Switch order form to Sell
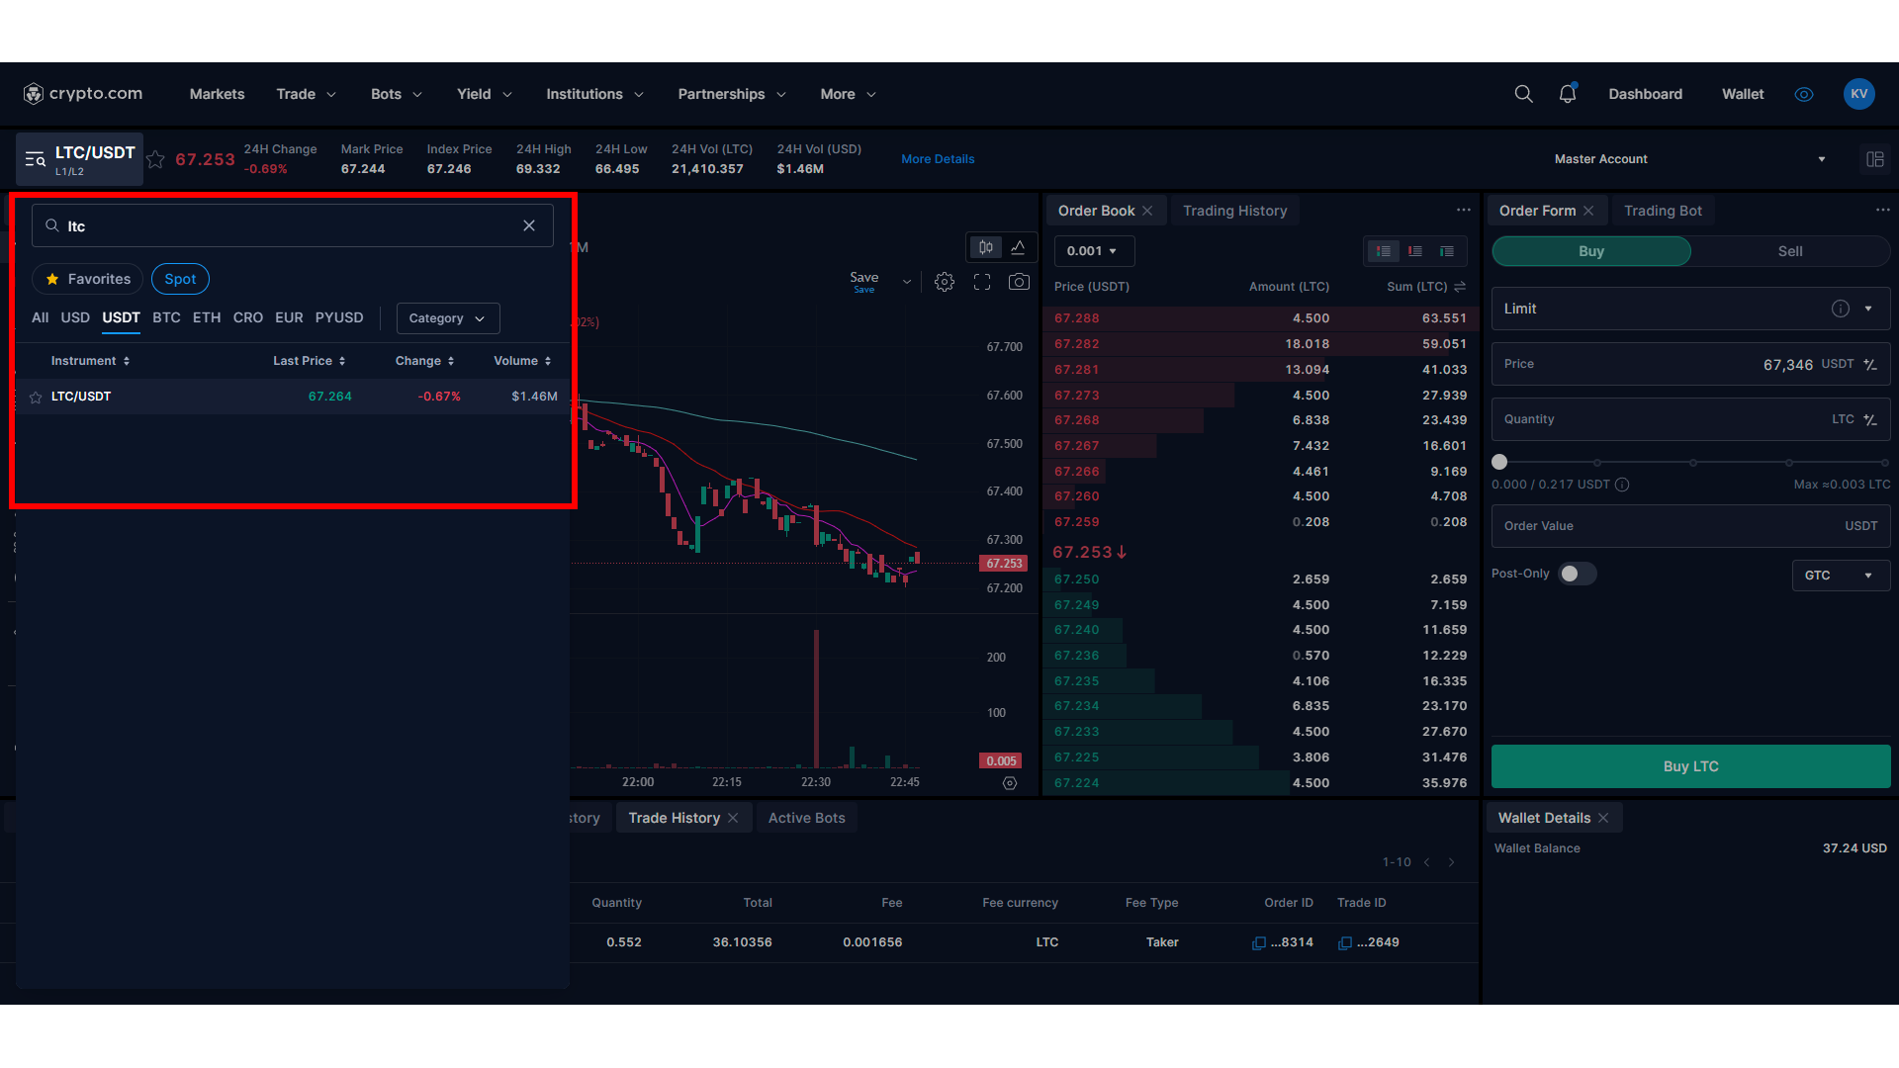Image resolution: width=1899 pixels, height=1068 pixels. (x=1789, y=251)
